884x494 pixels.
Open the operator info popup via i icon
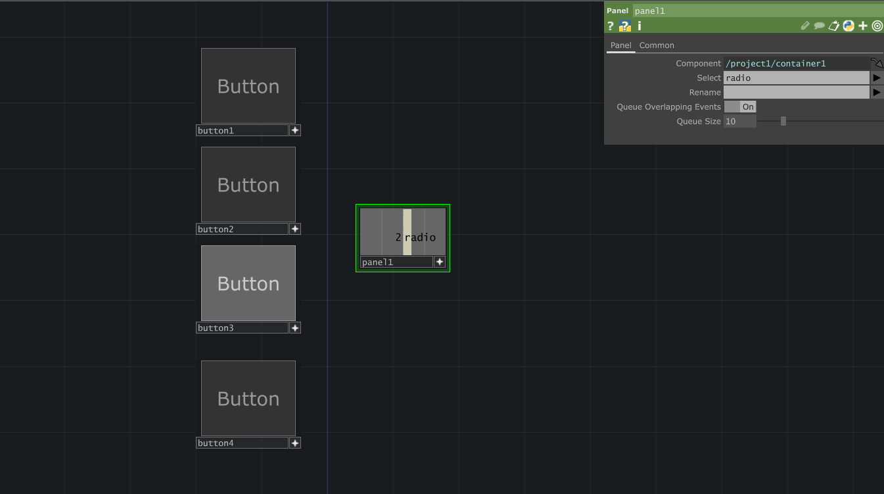coord(638,26)
